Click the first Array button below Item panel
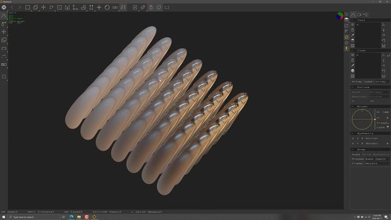The width and height of the screenshot is (391, 220). tap(357, 81)
